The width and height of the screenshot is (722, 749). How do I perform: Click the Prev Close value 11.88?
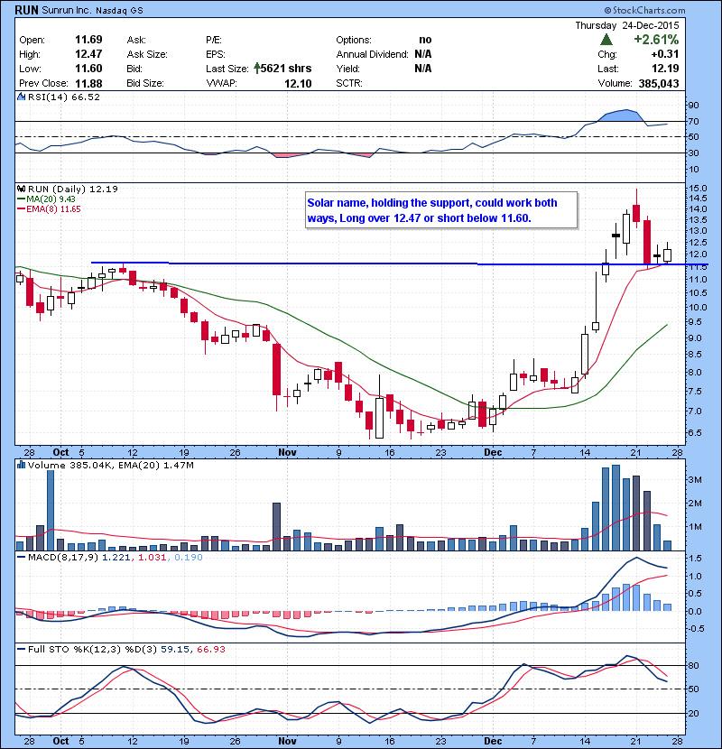tap(88, 83)
